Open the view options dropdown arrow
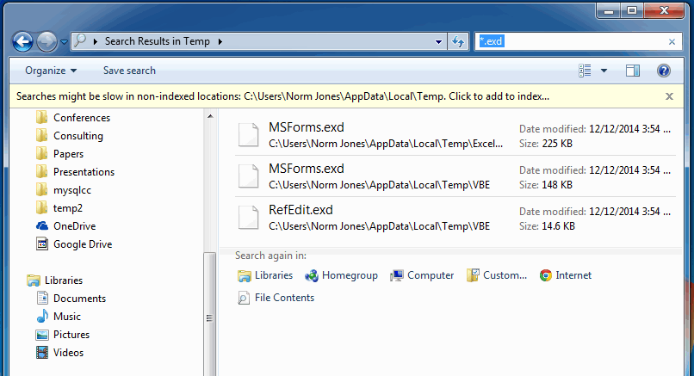The width and height of the screenshot is (694, 376). tap(604, 71)
